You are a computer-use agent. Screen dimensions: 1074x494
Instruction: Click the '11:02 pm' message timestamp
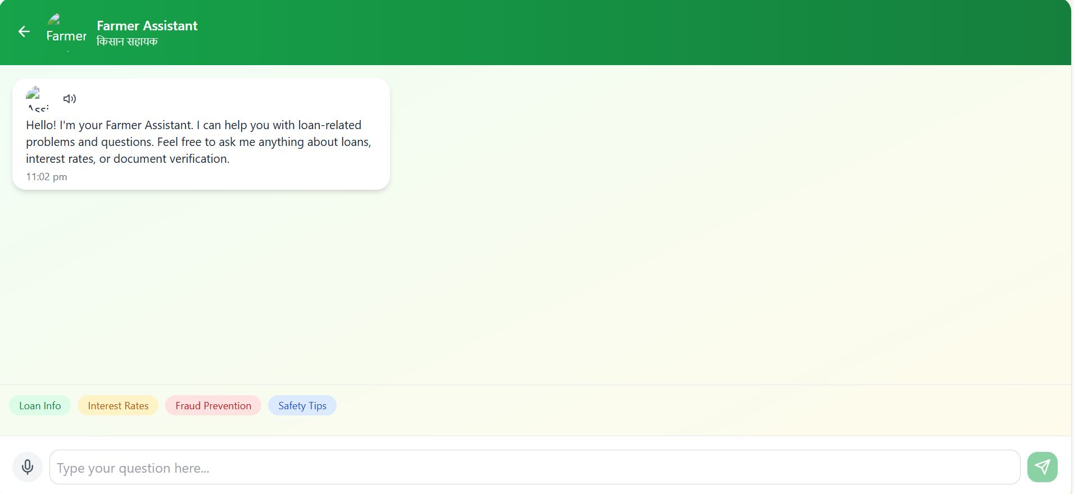[x=47, y=177]
